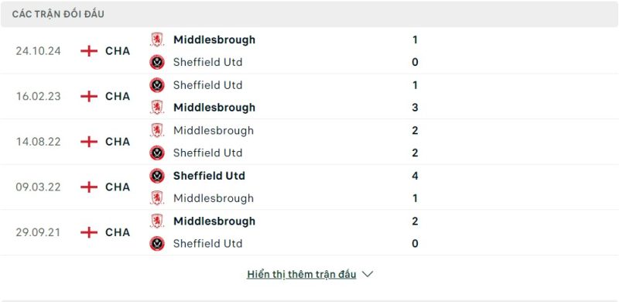Click Middlesbrough crest in 16.02.23 match
The image size is (619, 302).
[157, 107]
